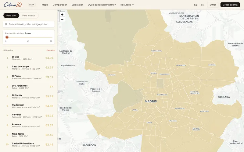Click the slider track near 45
This screenshot has width=244, height=152.
coord(28,37)
